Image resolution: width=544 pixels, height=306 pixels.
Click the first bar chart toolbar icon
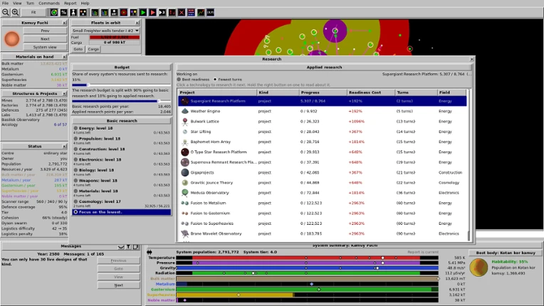[x=95, y=13]
